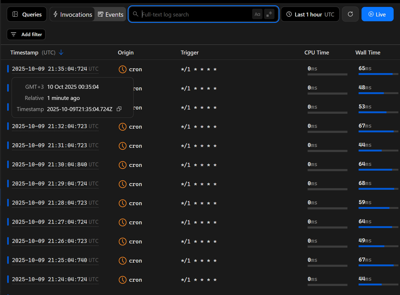This screenshot has height=295, width=400.
Task: Click the cron trigger expression in 21:29:04 row
Action: pyautogui.click(x=199, y=184)
